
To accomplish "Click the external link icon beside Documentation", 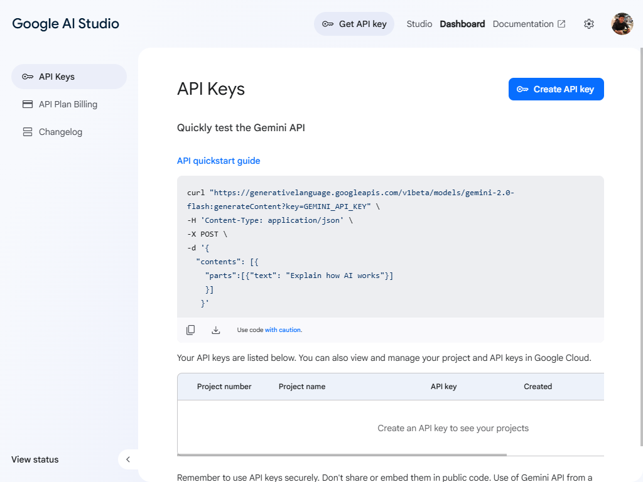I will (x=561, y=24).
